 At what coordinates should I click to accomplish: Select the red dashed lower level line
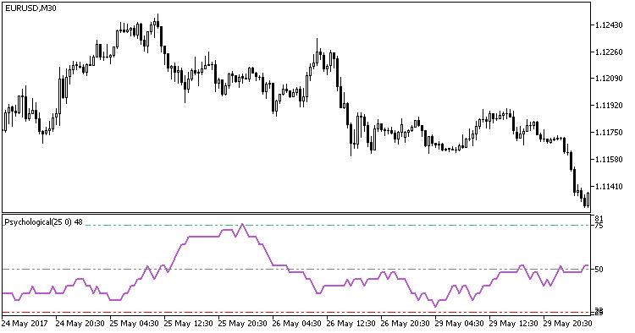tap(296, 313)
